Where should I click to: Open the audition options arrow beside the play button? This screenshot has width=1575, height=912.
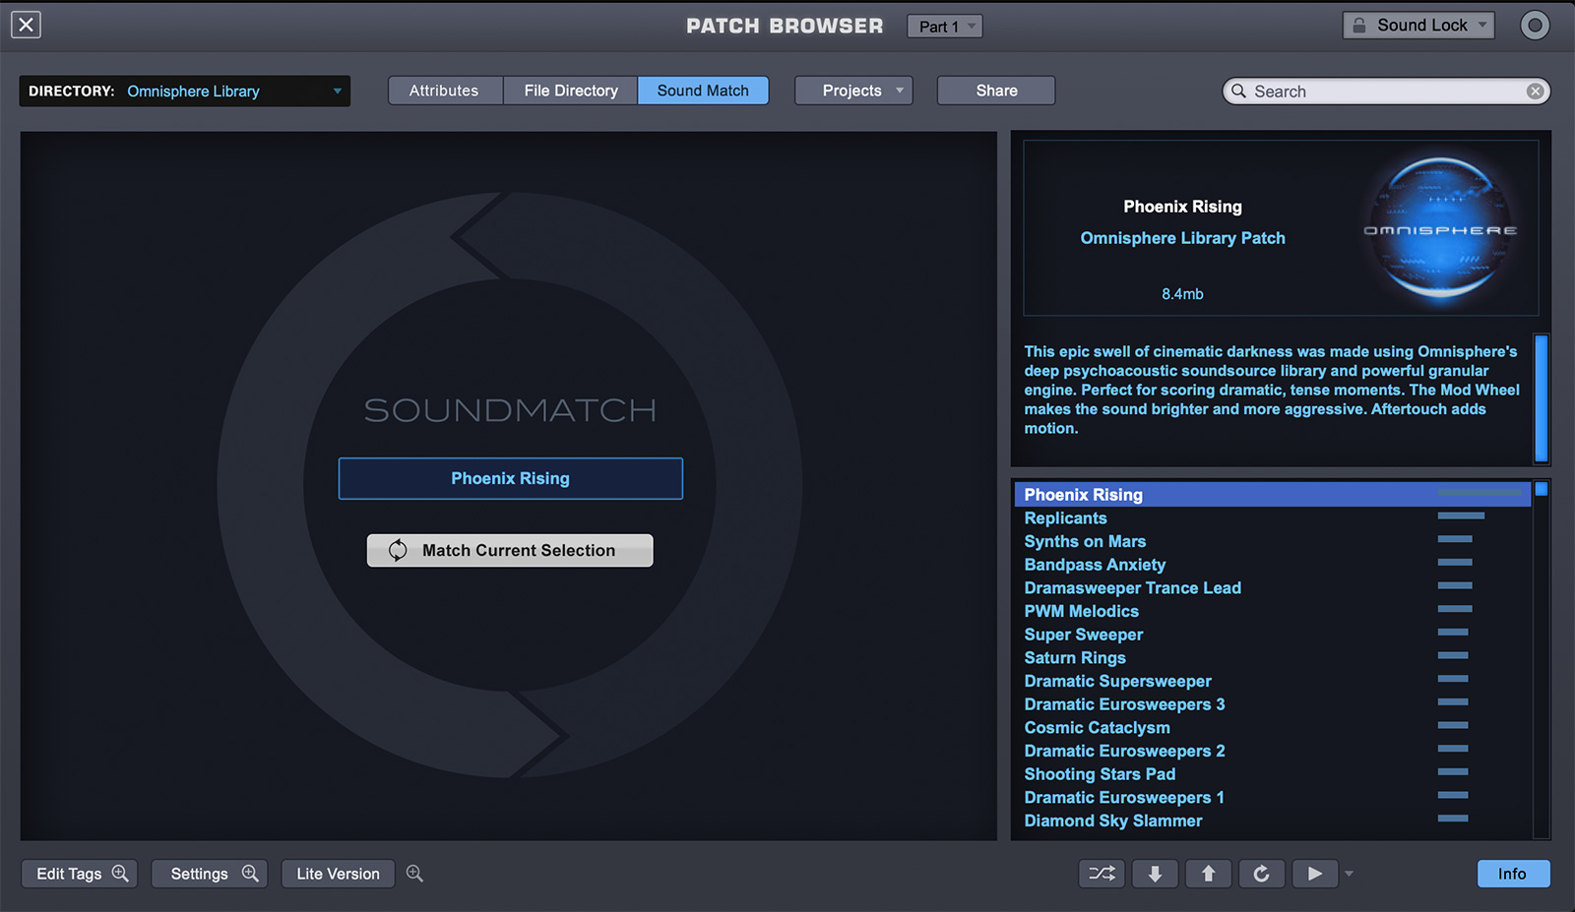coord(1350,874)
